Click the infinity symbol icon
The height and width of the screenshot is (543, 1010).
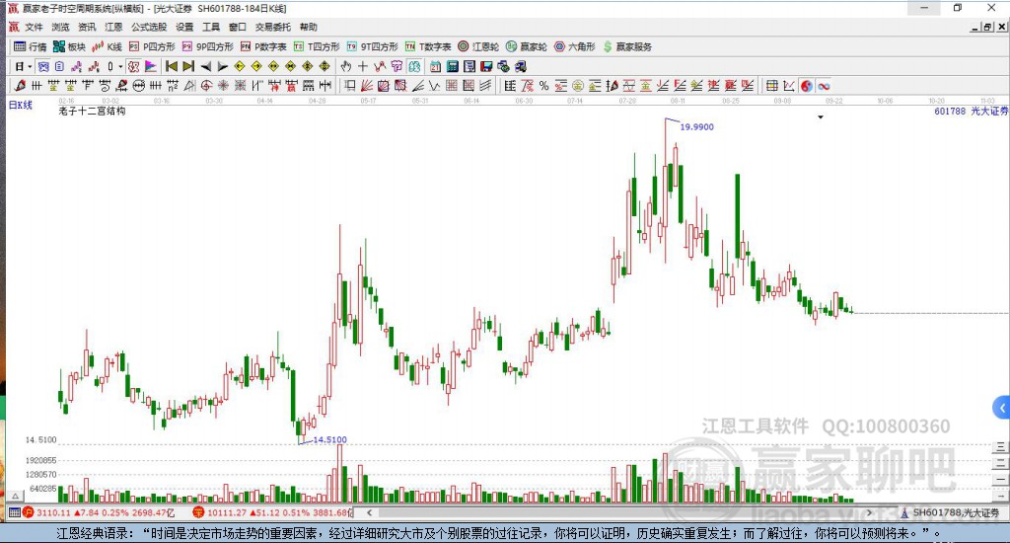(824, 86)
